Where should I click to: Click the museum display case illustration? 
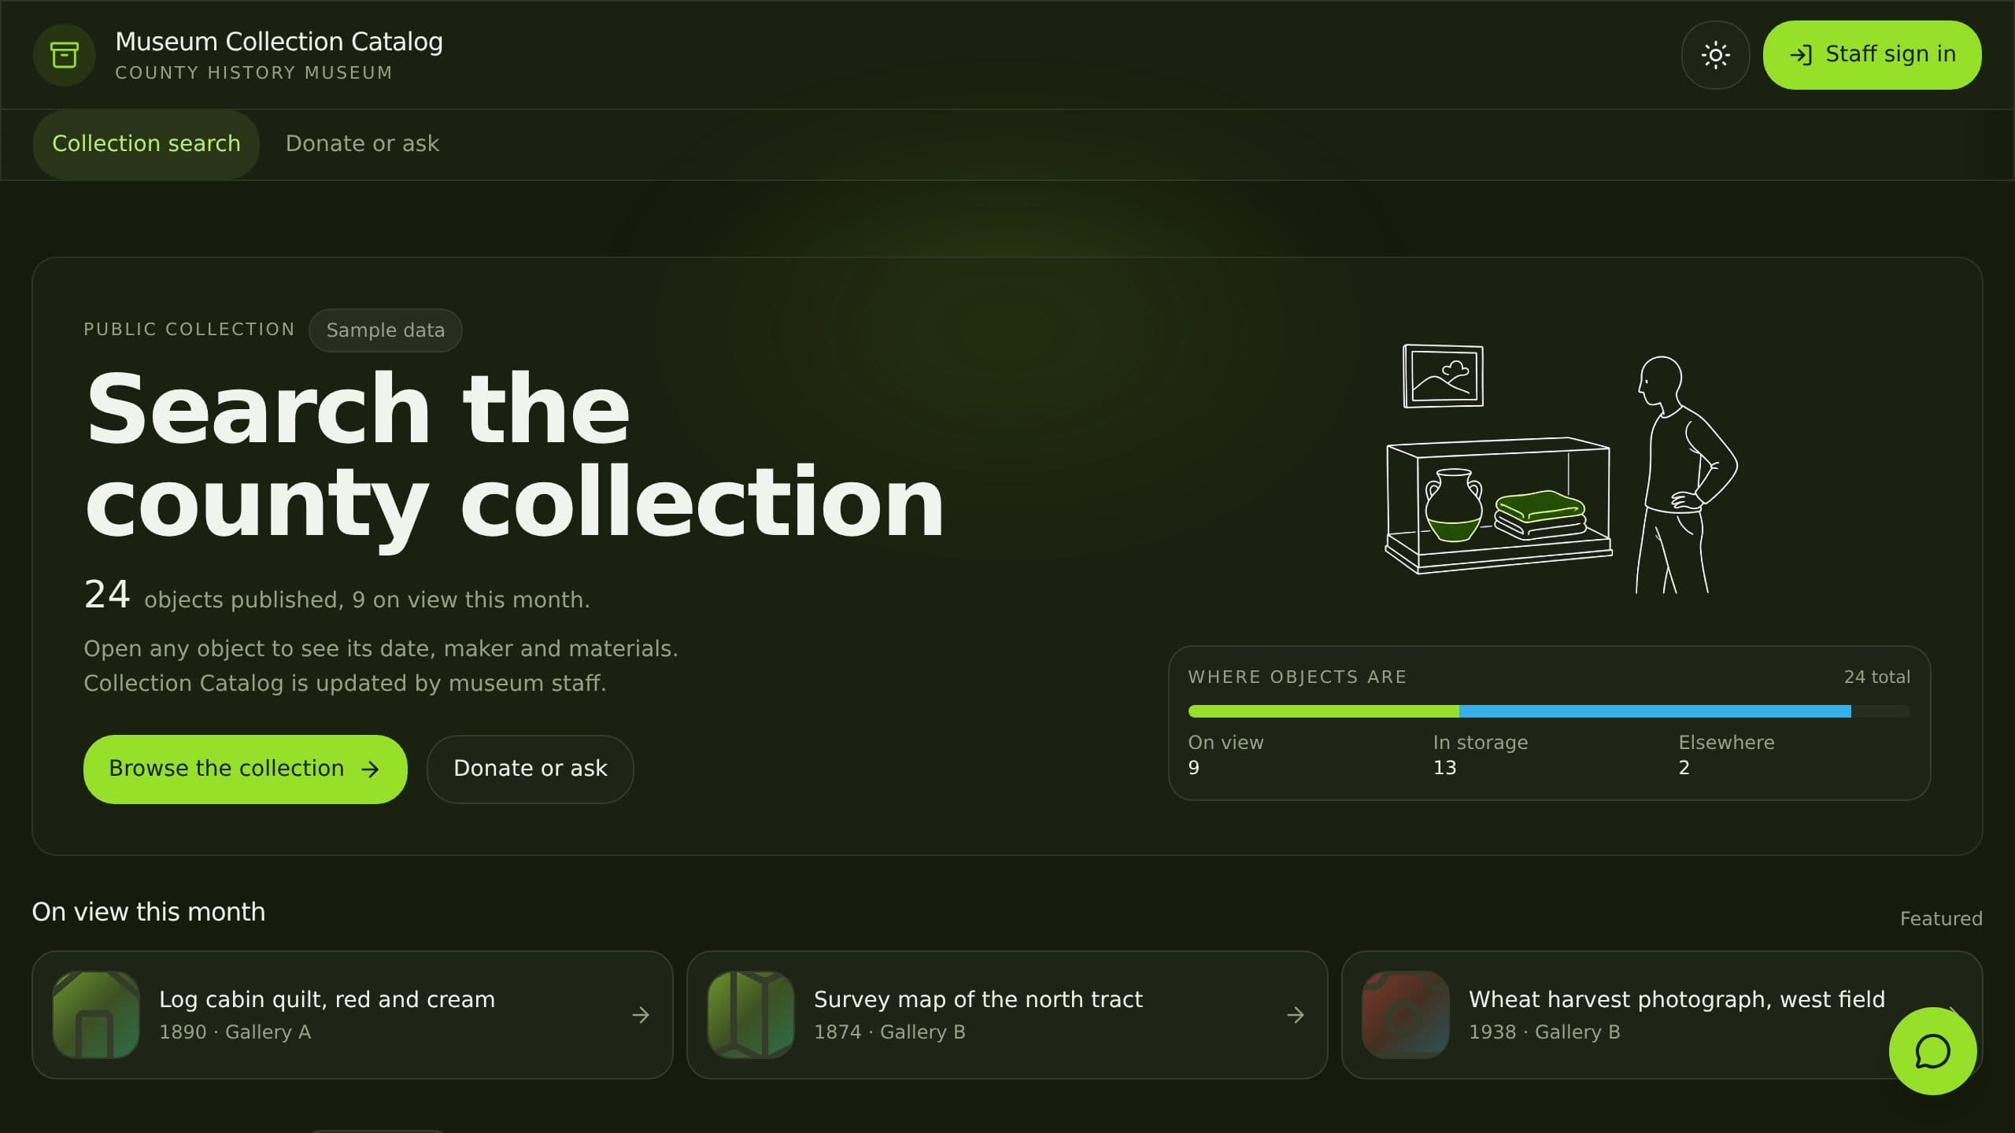coord(1499,505)
